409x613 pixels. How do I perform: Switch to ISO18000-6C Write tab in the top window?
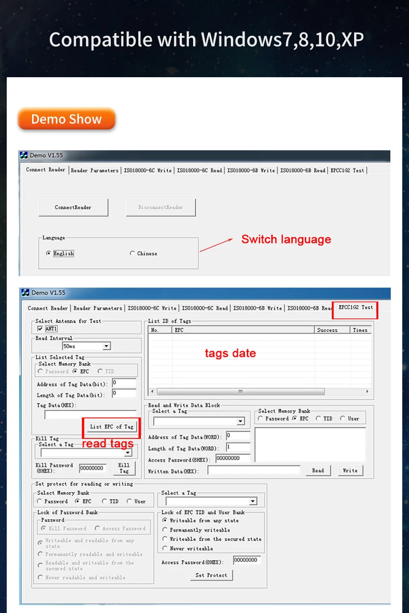click(x=147, y=170)
